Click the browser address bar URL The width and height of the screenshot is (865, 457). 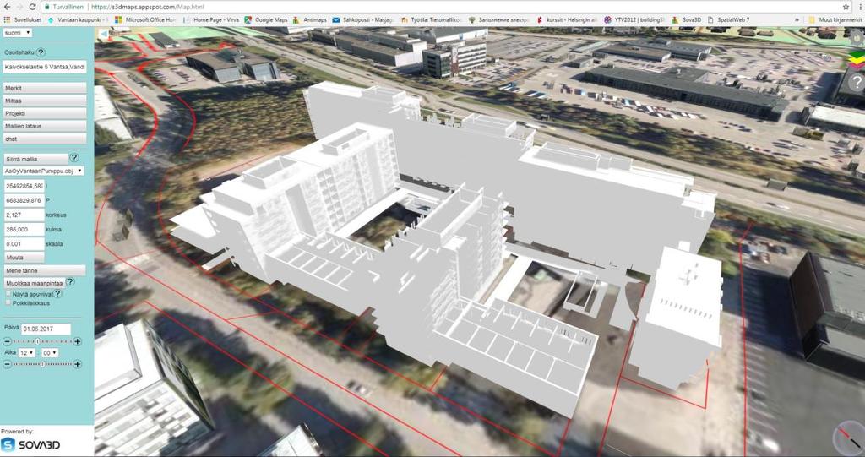click(x=147, y=7)
